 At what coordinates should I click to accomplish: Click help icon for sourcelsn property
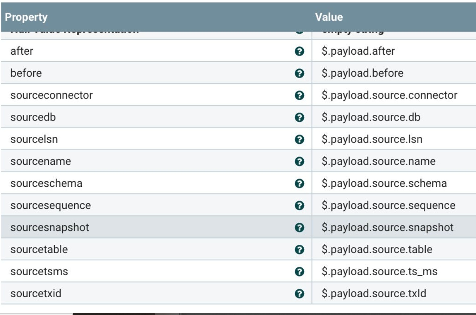pos(299,140)
